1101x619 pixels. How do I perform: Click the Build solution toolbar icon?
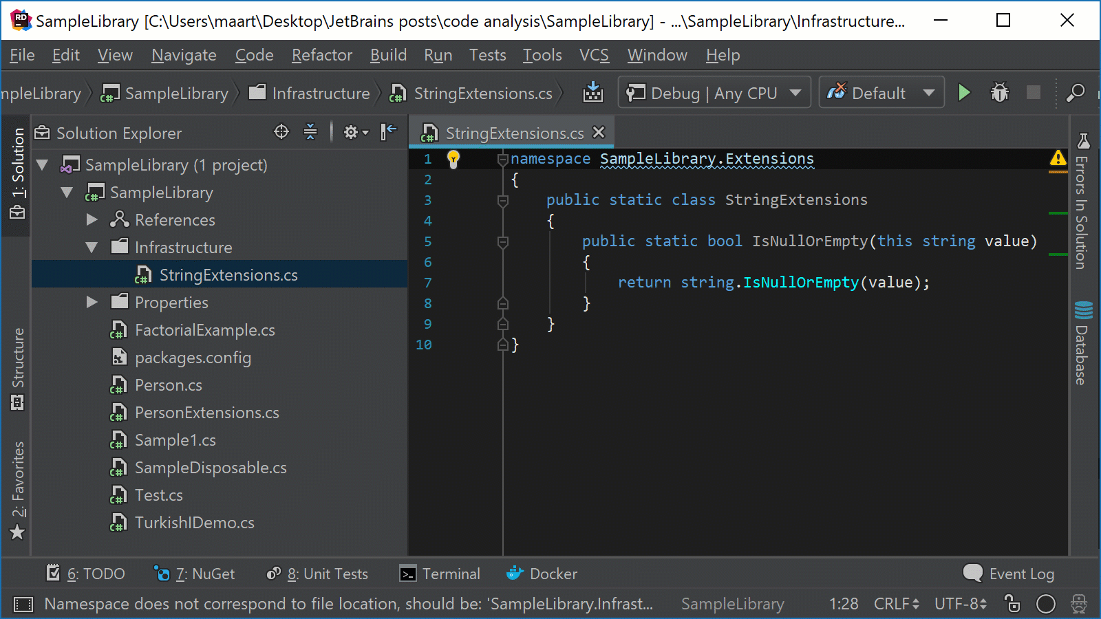tap(593, 92)
